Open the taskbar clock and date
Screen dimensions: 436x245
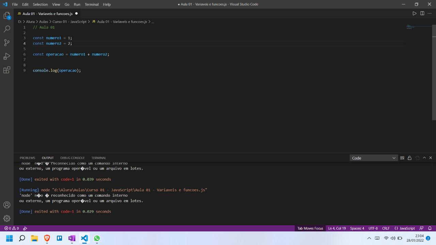tap(415, 238)
